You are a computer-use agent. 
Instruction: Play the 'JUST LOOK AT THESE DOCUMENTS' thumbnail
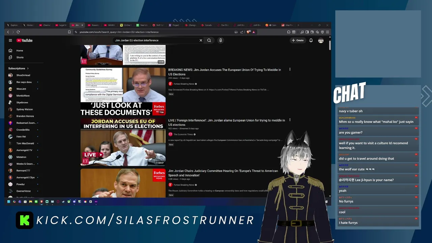coord(123,91)
